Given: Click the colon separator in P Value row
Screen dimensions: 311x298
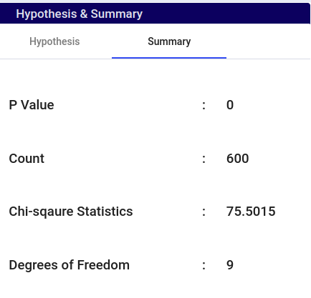Looking at the screenshot, I should coord(204,105).
